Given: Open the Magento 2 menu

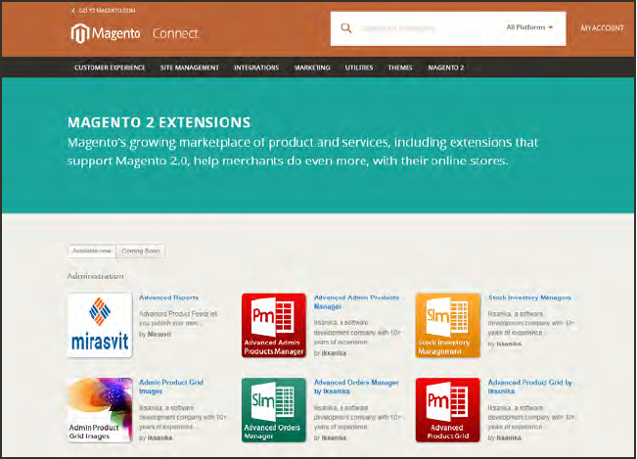Looking at the screenshot, I should (446, 68).
